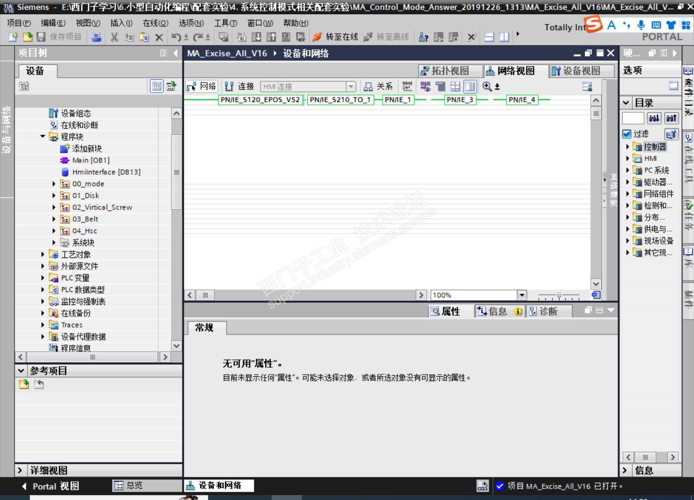The width and height of the screenshot is (694, 500).
Task: Search downward in the hardware catalog
Action: tap(654, 118)
